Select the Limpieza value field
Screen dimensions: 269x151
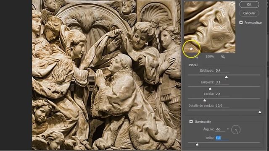pyautogui.click(x=222, y=82)
